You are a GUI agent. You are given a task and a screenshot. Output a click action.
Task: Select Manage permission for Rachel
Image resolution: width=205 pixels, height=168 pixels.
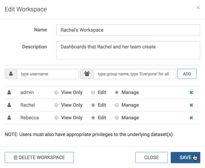pyautogui.click(x=117, y=105)
